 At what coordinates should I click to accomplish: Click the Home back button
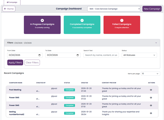[9, 9]
